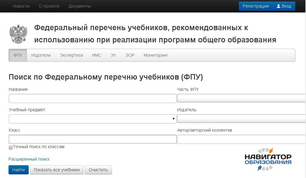The width and height of the screenshot is (306, 178).
Task: Go to the Мониторинг tab
Action: click(x=156, y=55)
